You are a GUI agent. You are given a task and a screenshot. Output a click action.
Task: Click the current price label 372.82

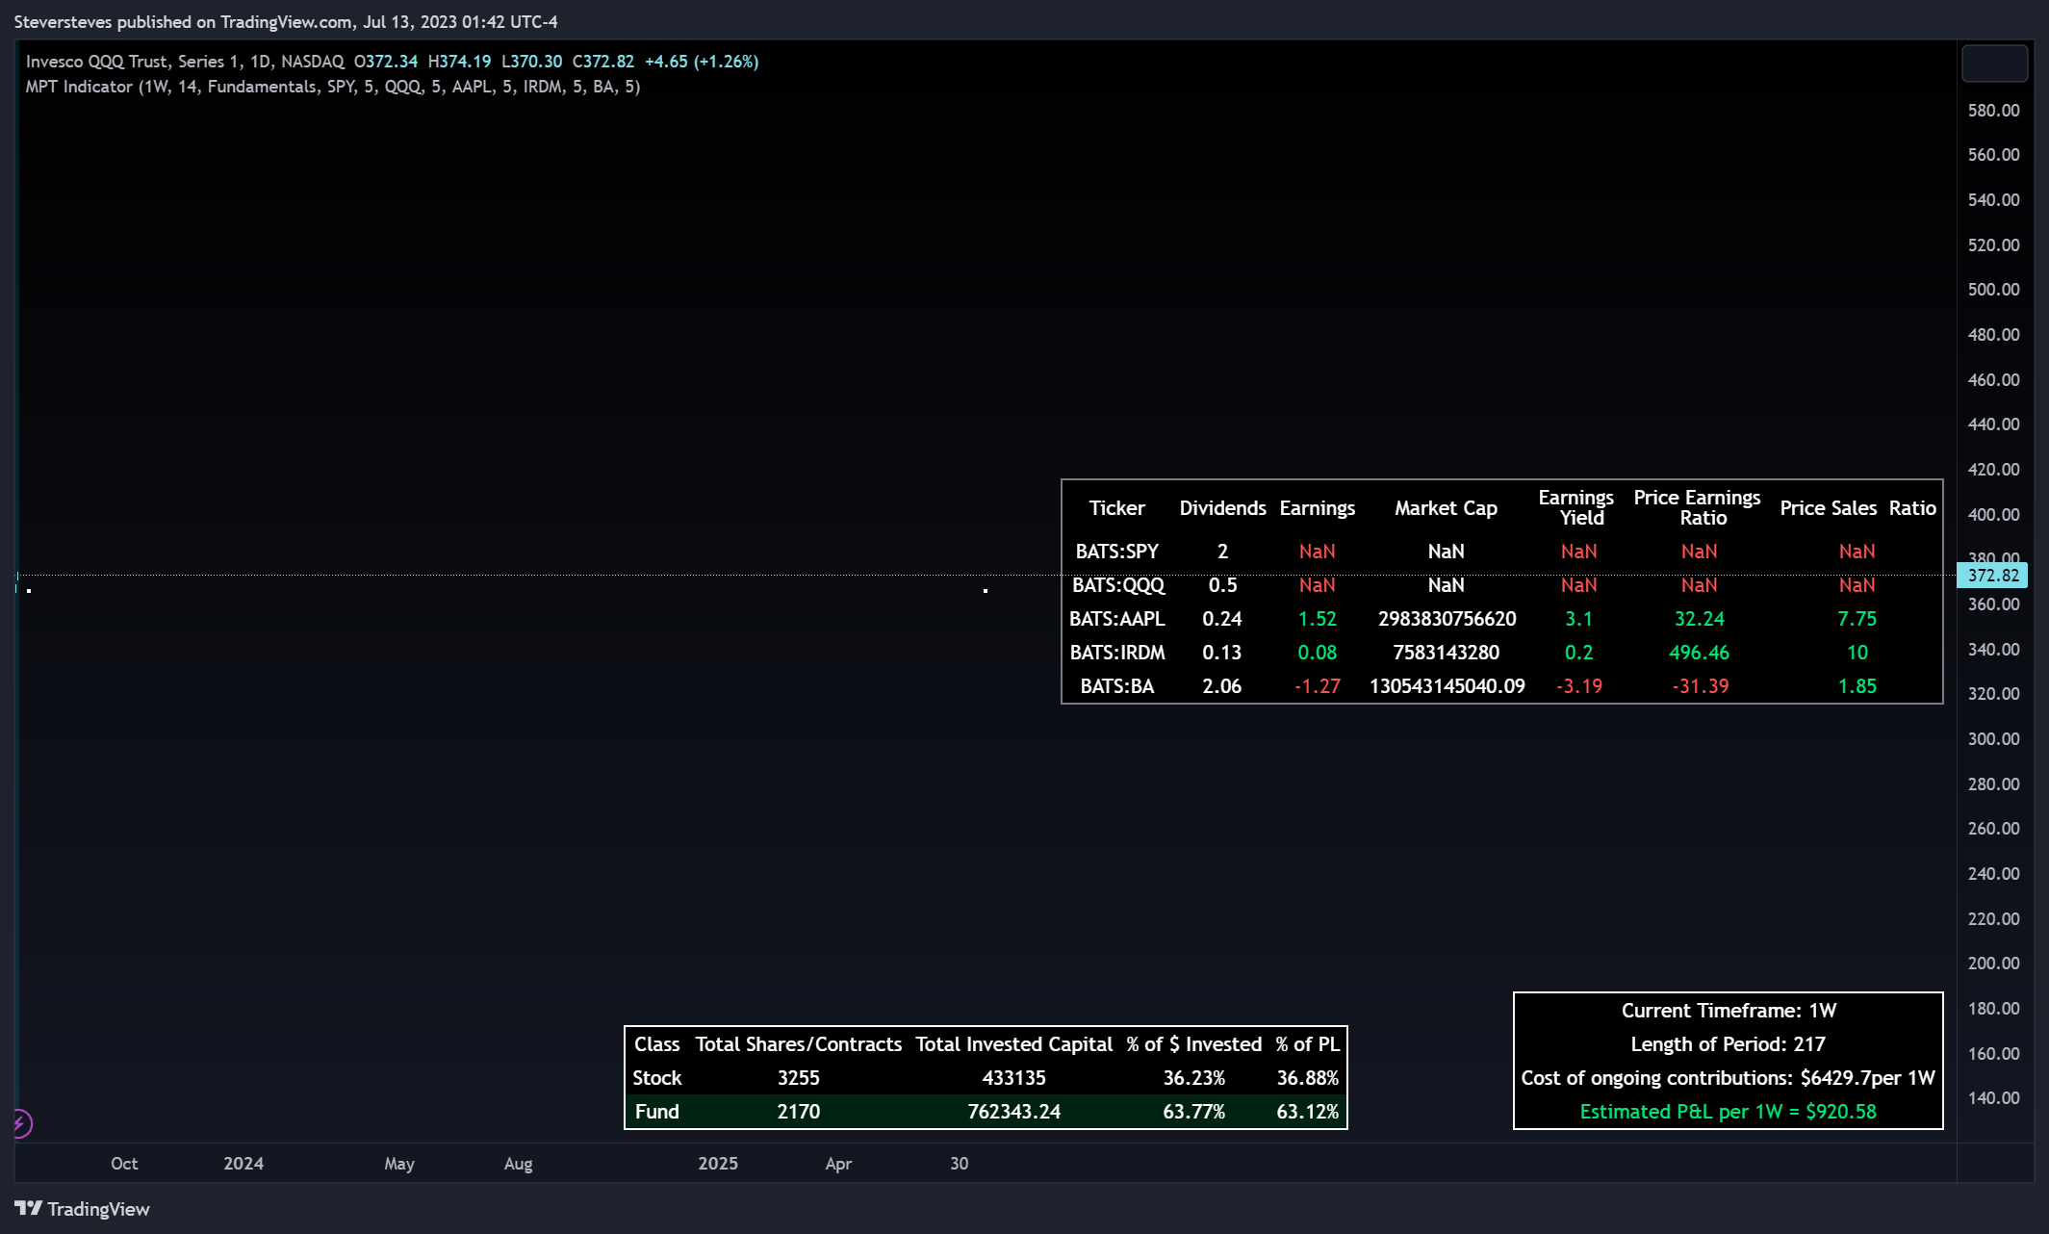[x=1992, y=576]
